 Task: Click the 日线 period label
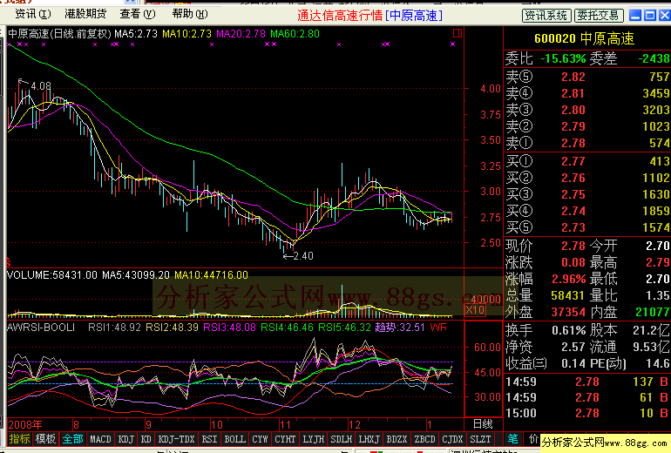483,424
